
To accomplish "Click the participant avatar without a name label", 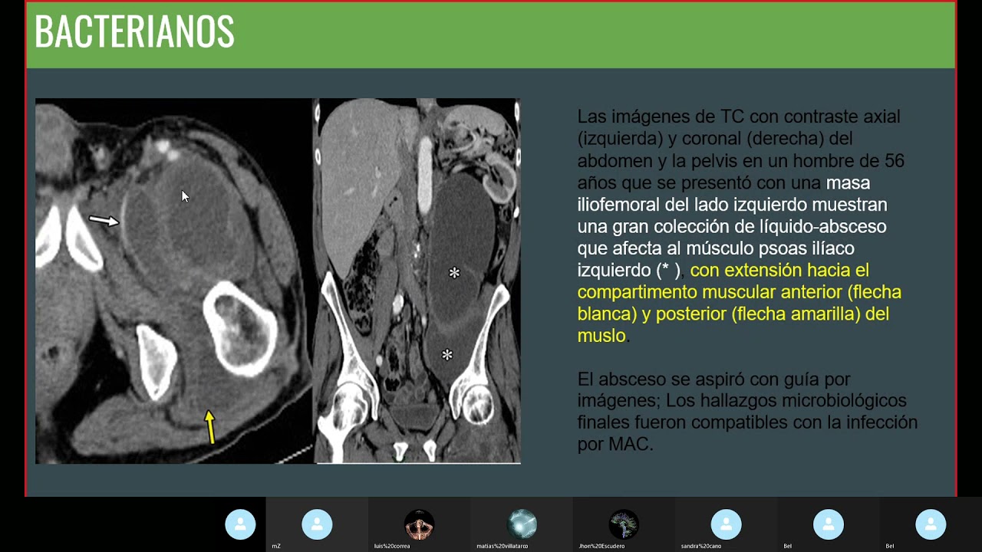I will coord(240,524).
